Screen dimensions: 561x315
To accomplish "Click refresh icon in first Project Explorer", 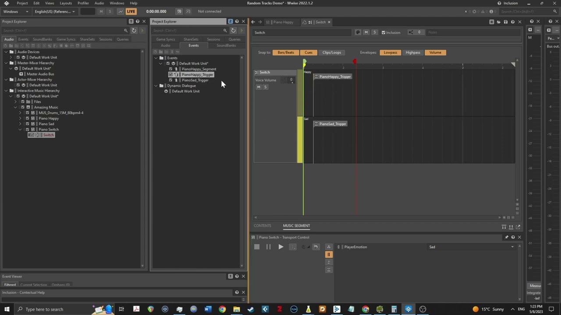I will point(134,30).
